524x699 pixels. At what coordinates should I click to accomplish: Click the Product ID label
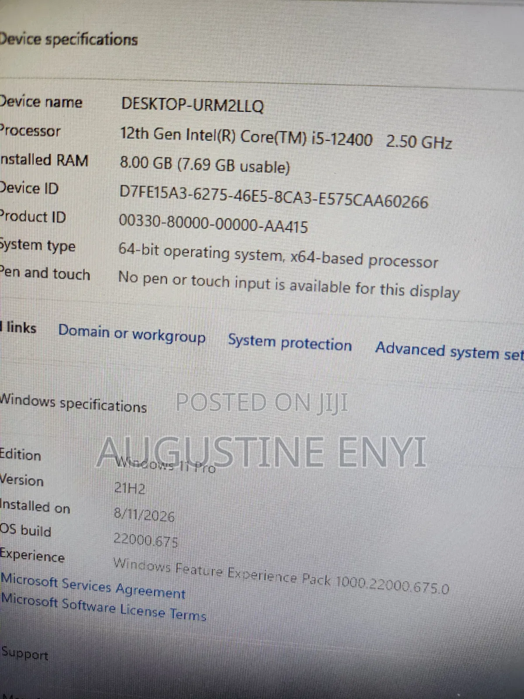(x=33, y=216)
